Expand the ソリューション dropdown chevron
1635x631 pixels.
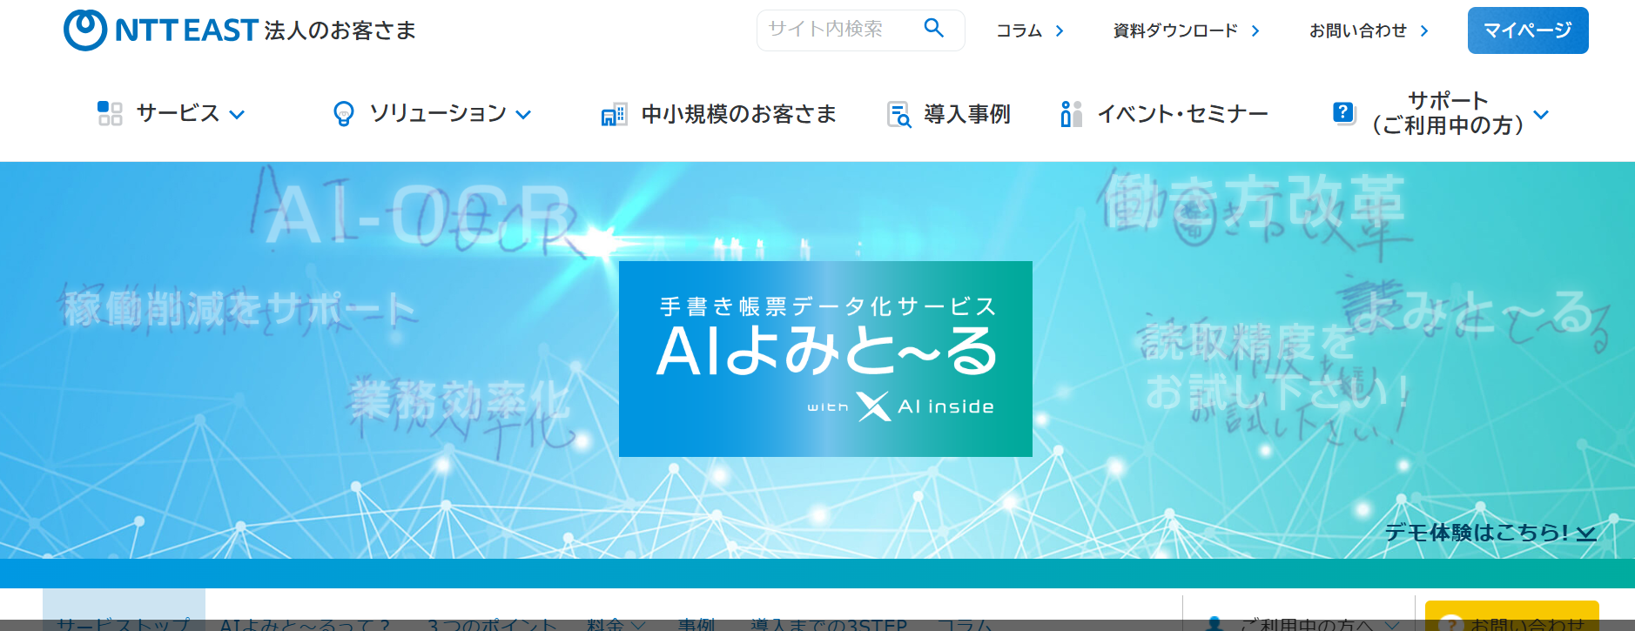click(523, 114)
